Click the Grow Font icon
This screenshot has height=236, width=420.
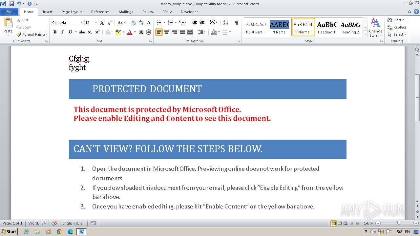coord(102,23)
